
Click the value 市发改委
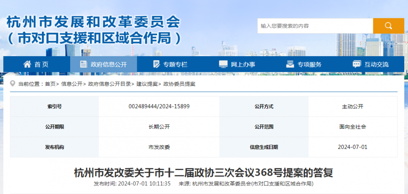pos(159,147)
